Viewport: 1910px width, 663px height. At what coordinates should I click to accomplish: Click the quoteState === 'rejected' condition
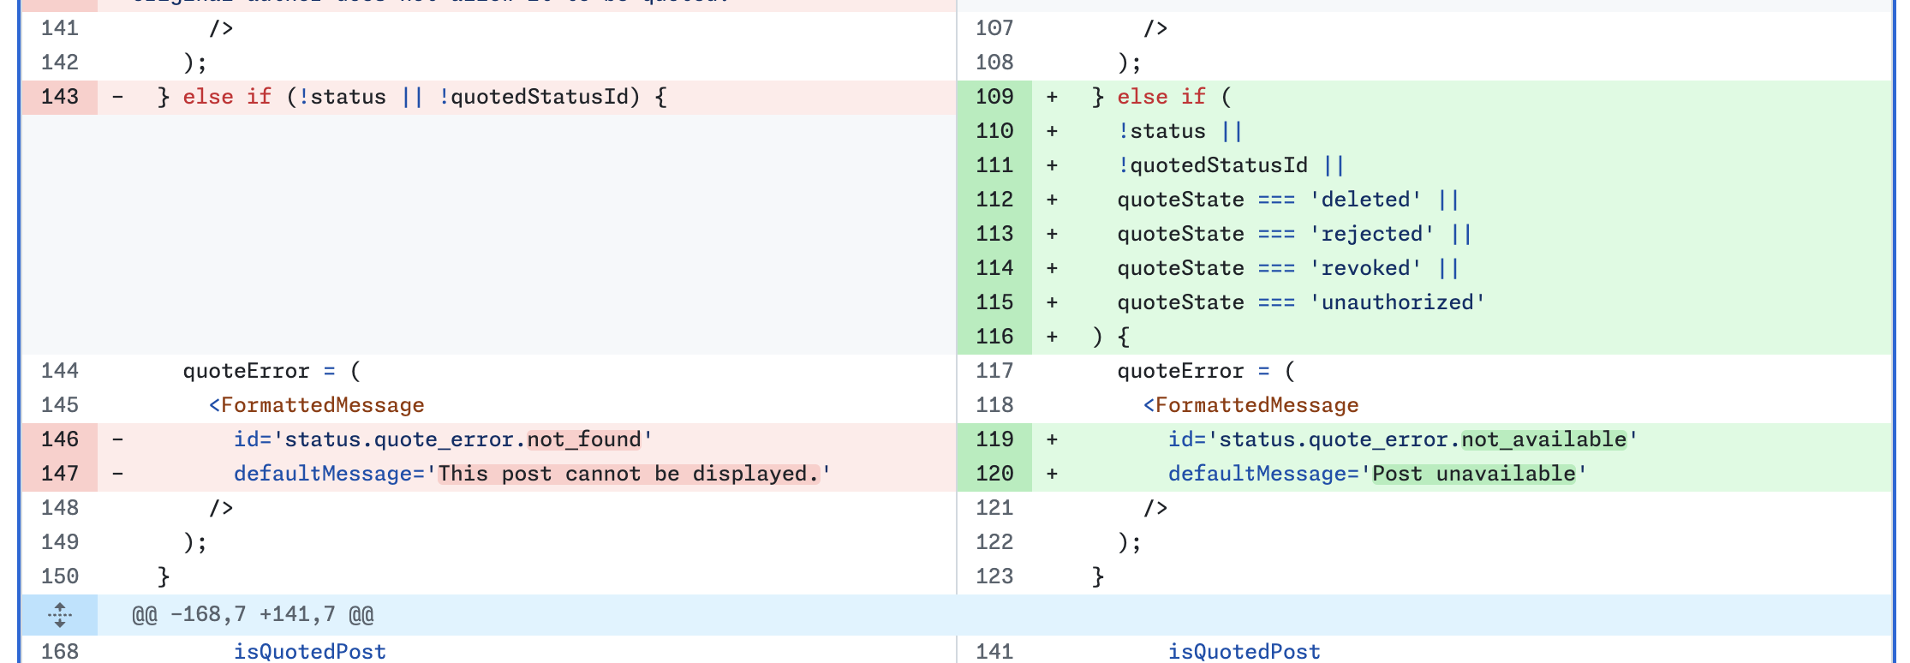coord(1275,234)
